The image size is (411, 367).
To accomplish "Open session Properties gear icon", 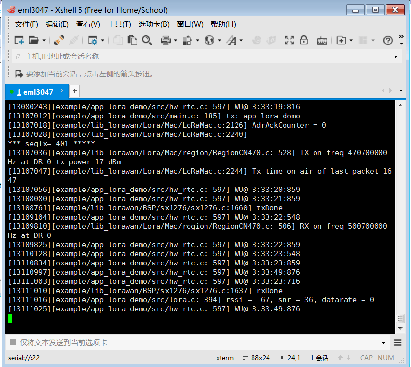I will tap(93, 40).
